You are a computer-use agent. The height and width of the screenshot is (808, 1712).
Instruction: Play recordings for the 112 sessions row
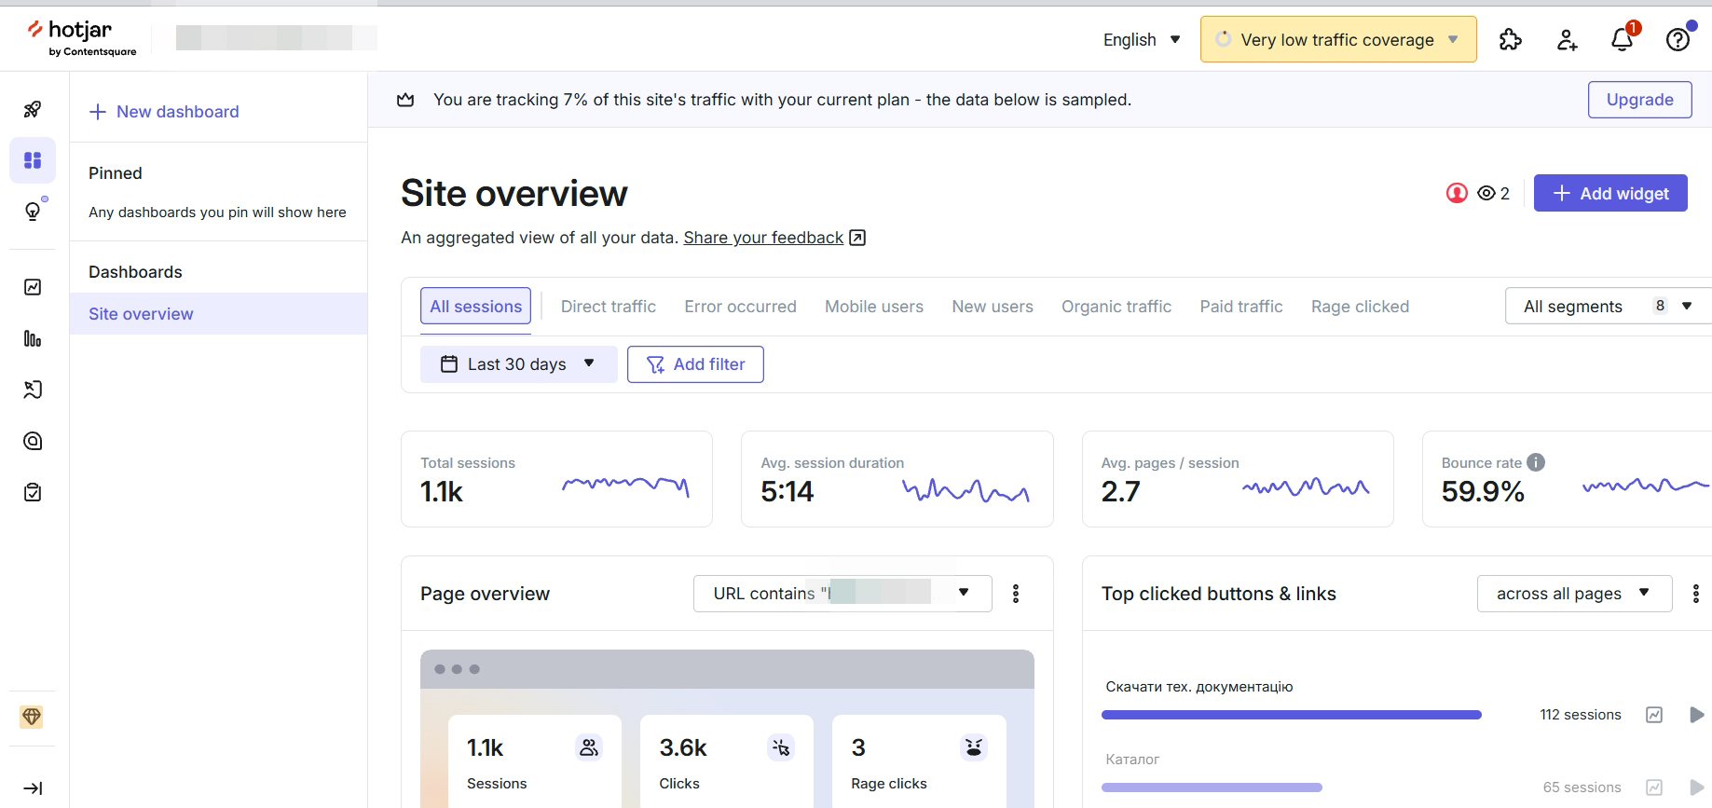click(1697, 715)
